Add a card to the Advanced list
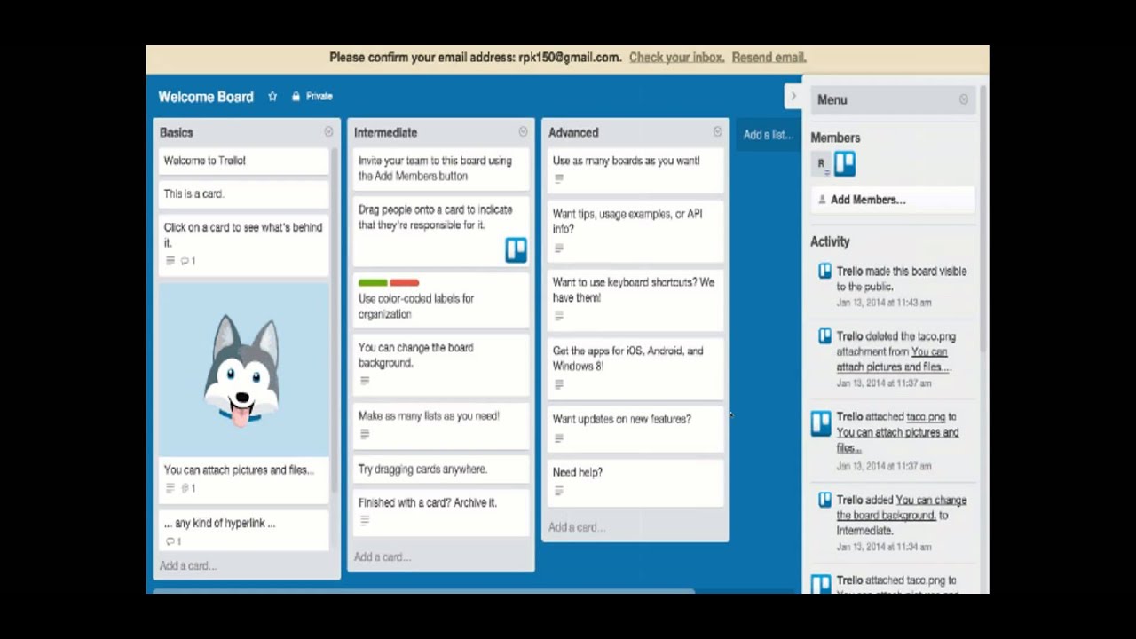 click(577, 527)
